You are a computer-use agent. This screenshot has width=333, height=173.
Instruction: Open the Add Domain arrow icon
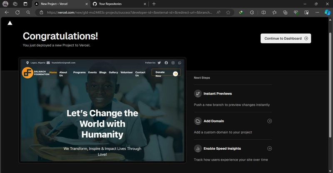269,121
